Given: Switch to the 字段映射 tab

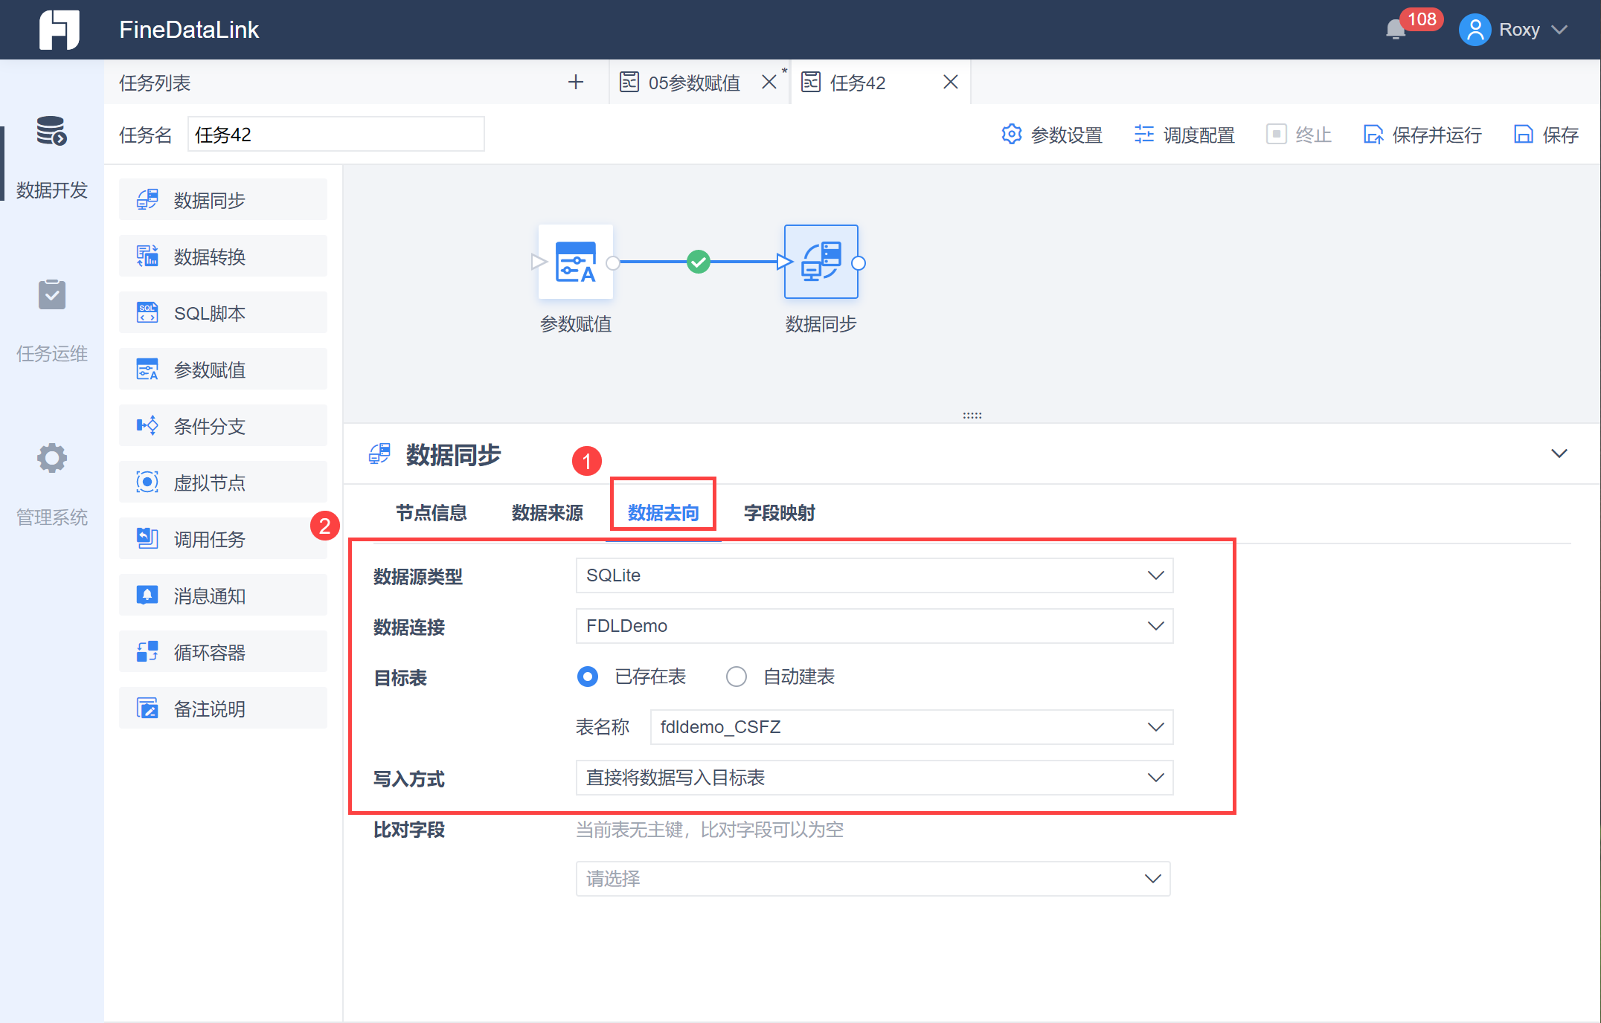Looking at the screenshot, I should click(779, 513).
